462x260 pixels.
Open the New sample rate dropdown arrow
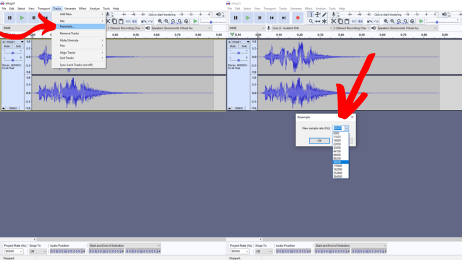click(346, 128)
